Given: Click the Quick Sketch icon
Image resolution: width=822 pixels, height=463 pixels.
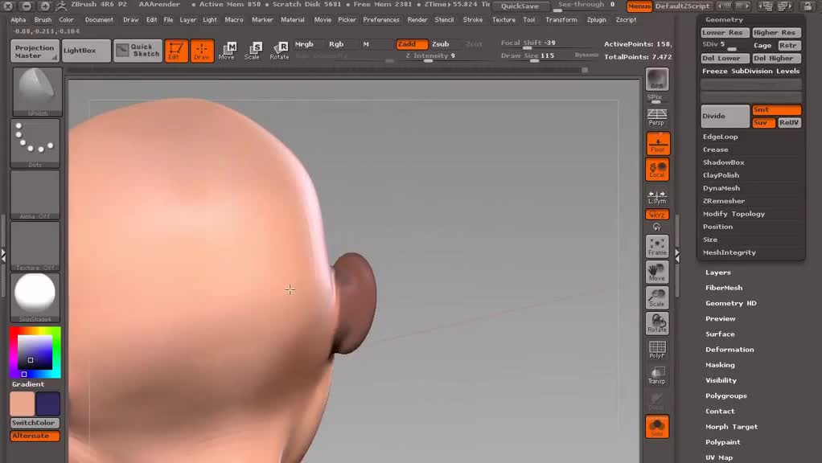Looking at the screenshot, I should pos(138,51).
